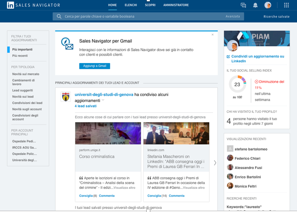
Task: Click the Università di Genova logo icon
Action: coord(65,97)
